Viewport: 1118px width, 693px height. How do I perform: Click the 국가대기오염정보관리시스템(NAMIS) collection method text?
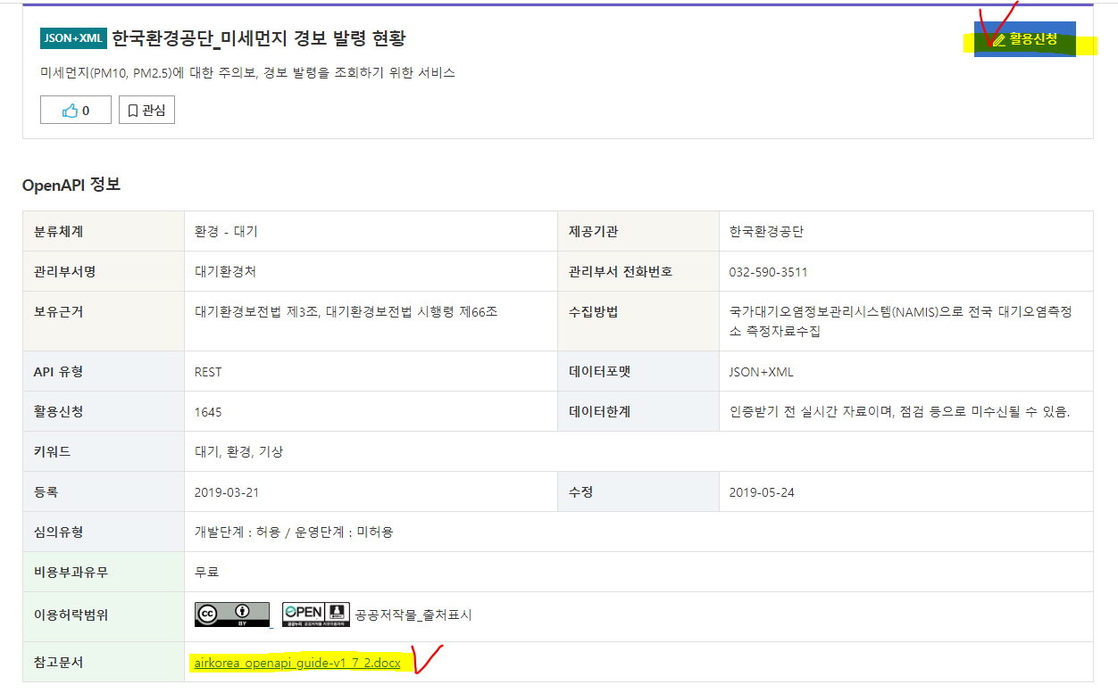point(901,321)
